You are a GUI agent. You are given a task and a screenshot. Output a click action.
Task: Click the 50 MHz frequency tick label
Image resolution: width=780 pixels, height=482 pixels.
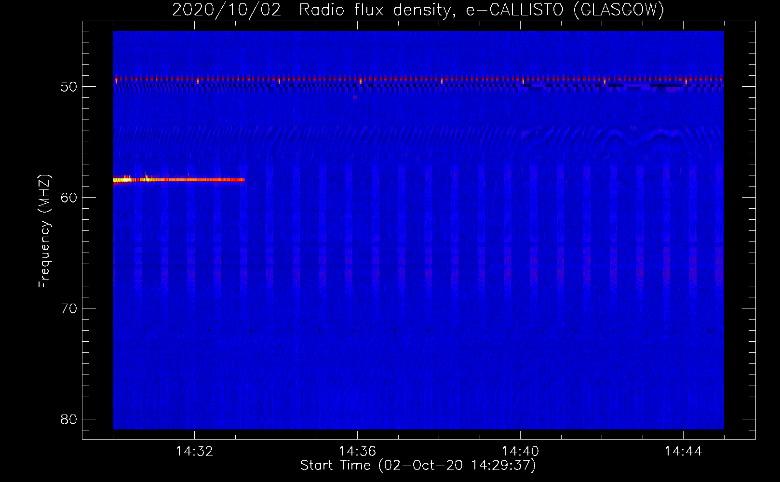(x=69, y=87)
